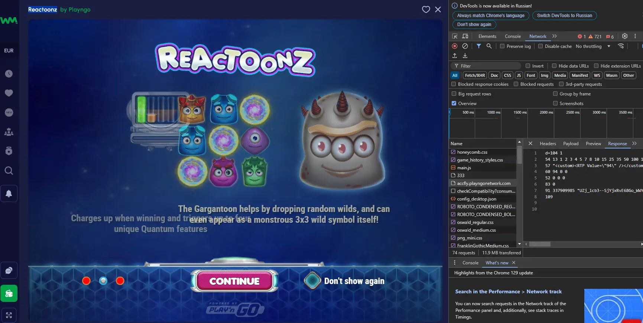Check 3rd-party requests checkbox

click(561, 84)
